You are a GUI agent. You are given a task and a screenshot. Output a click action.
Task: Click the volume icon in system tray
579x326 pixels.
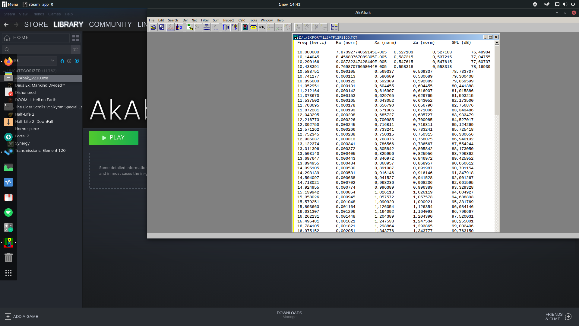coord(565,4)
